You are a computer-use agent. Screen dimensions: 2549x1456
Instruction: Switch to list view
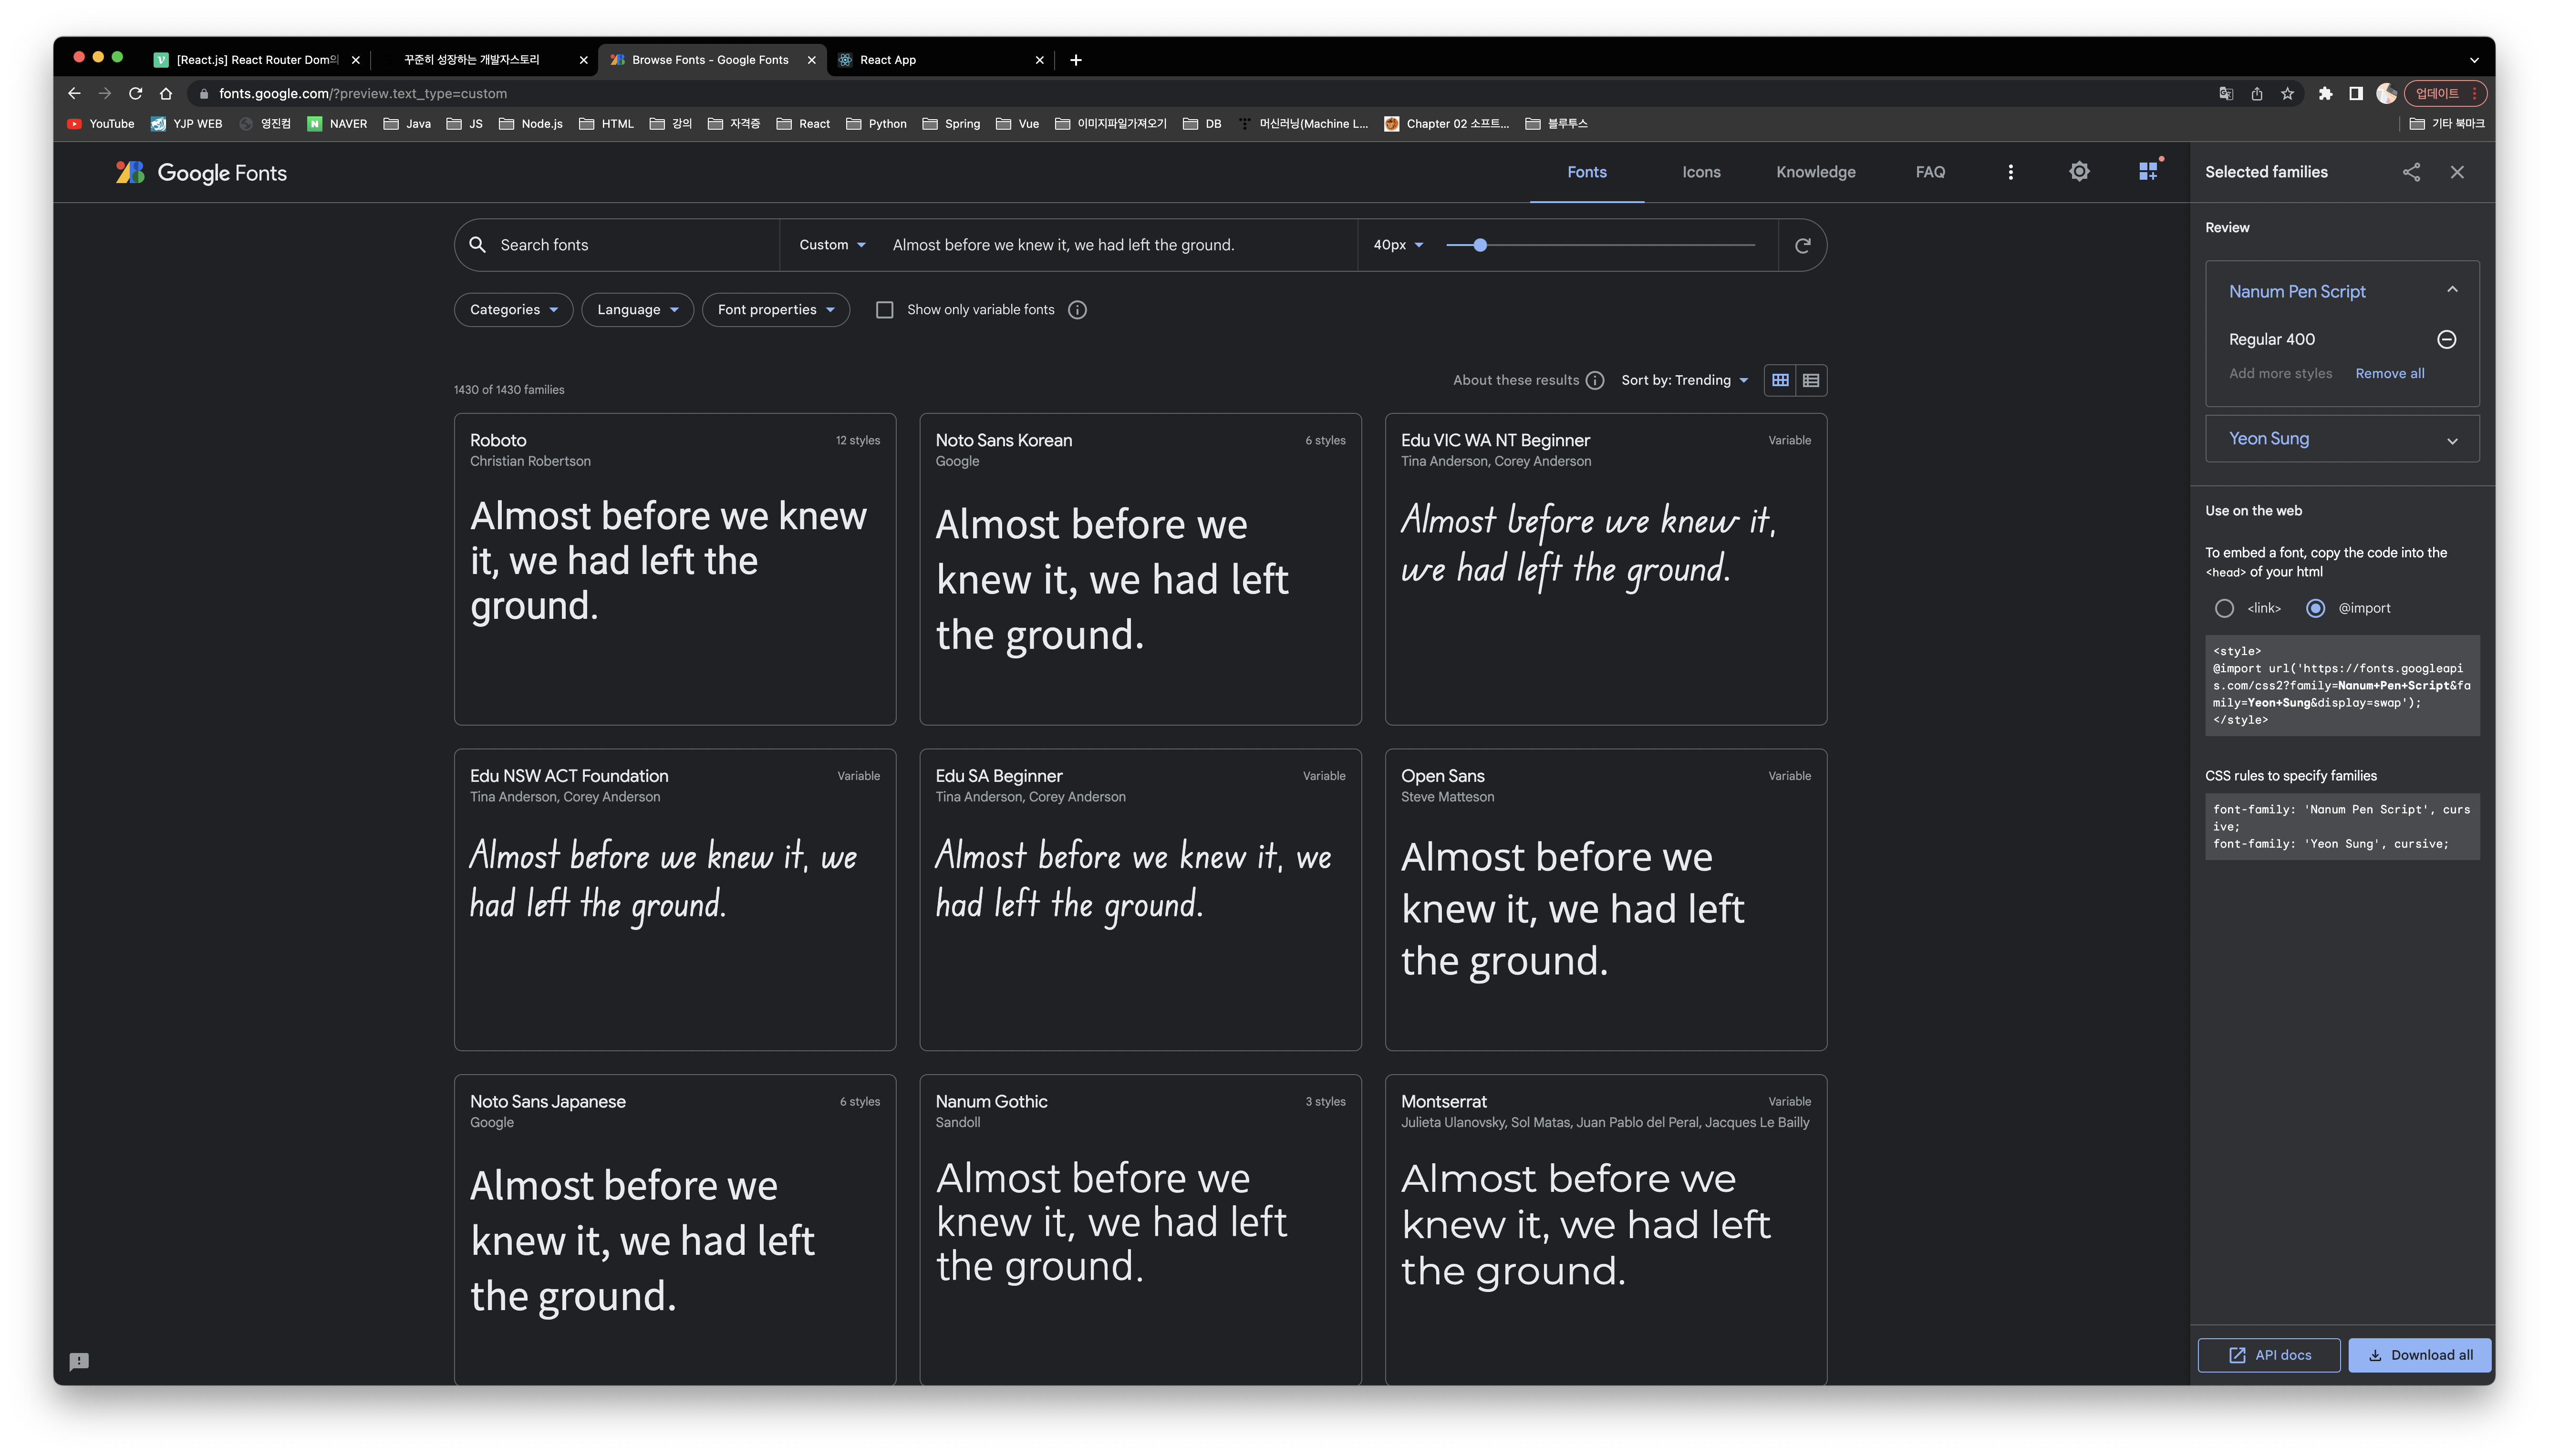[1811, 380]
